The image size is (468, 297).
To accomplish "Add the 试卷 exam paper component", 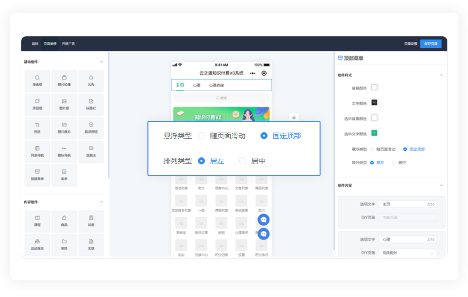I will coord(91,221).
